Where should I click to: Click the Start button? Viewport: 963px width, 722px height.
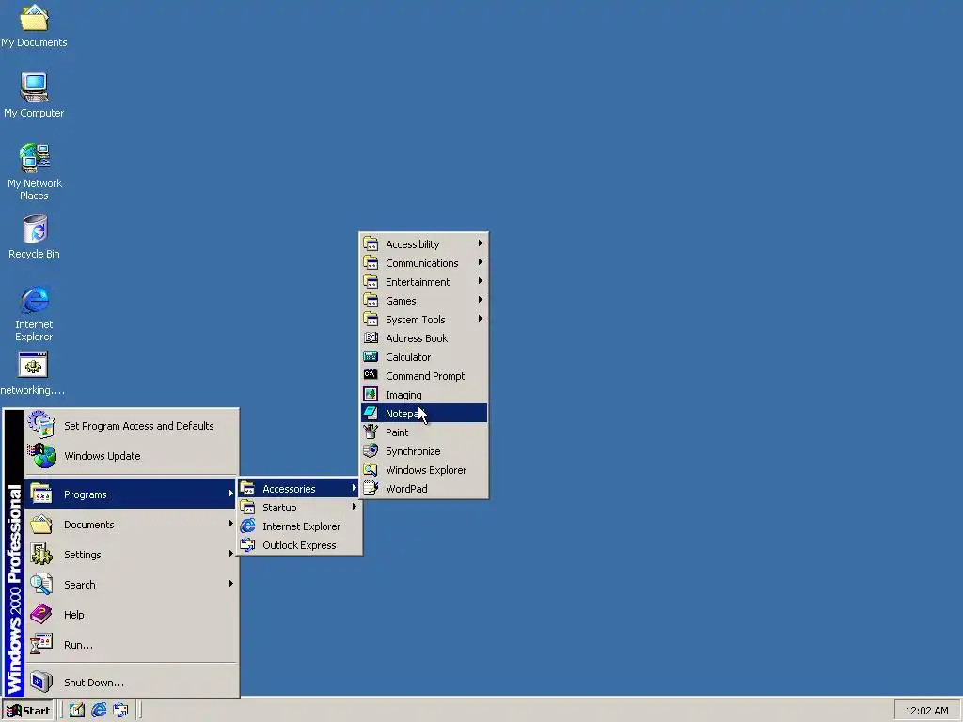[x=28, y=711]
